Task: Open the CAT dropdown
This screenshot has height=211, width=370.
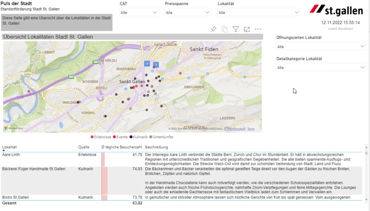Action: pos(139,12)
